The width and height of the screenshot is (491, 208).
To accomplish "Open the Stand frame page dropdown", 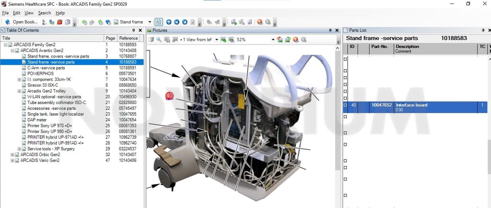I will click(150, 22).
